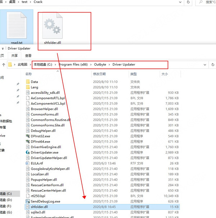This screenshot has height=218, width=216.
Task: Open the quick access toolbar dropdown arrow
Action: (x=3, y=49)
